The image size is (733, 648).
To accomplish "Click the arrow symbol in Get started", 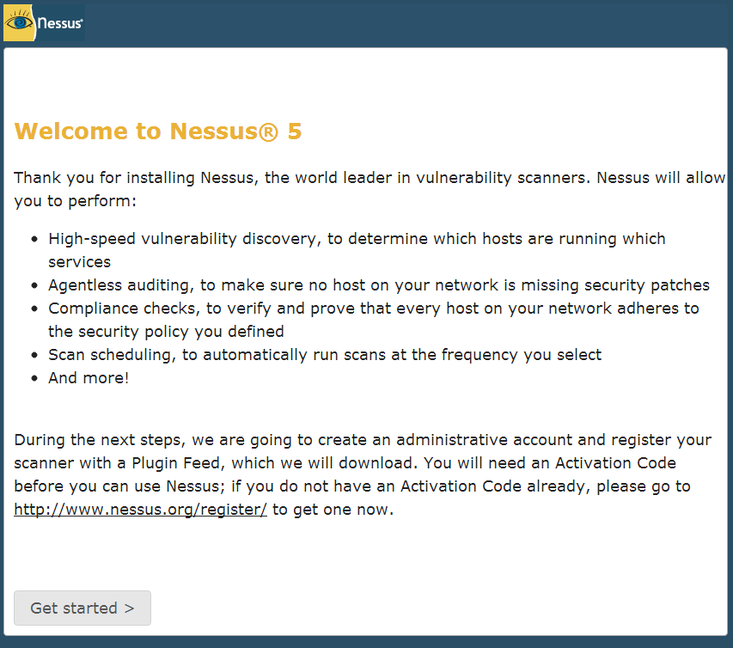I will click(x=130, y=608).
